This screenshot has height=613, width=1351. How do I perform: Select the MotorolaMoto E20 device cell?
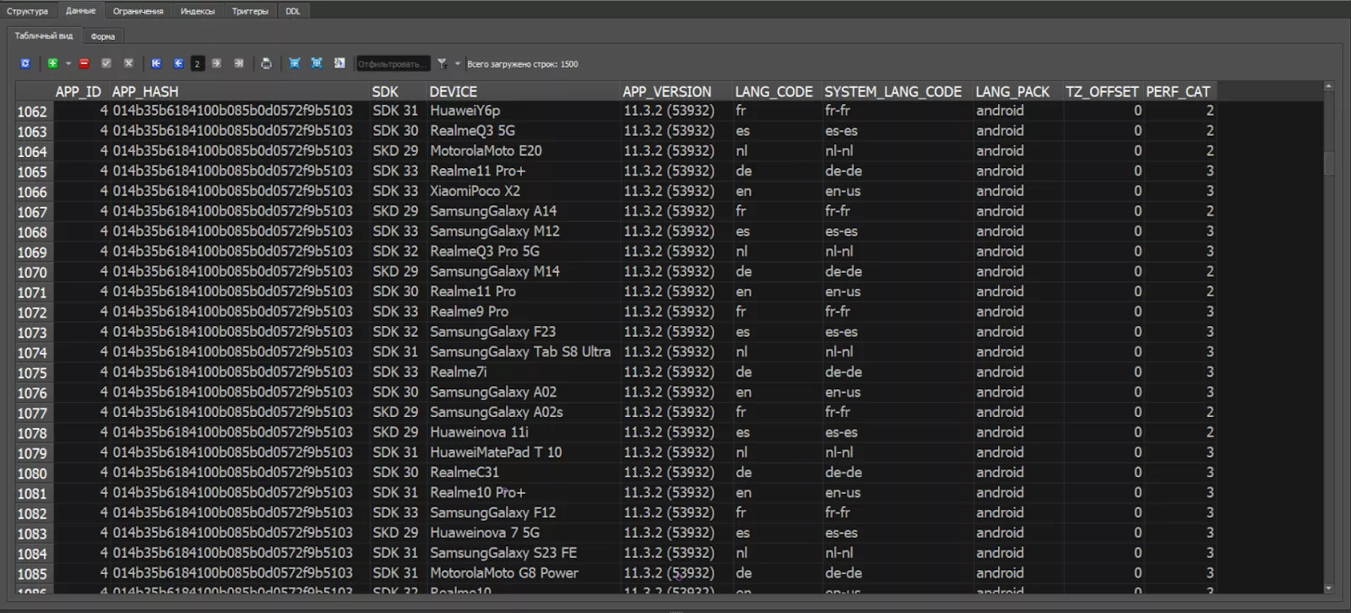coord(524,150)
